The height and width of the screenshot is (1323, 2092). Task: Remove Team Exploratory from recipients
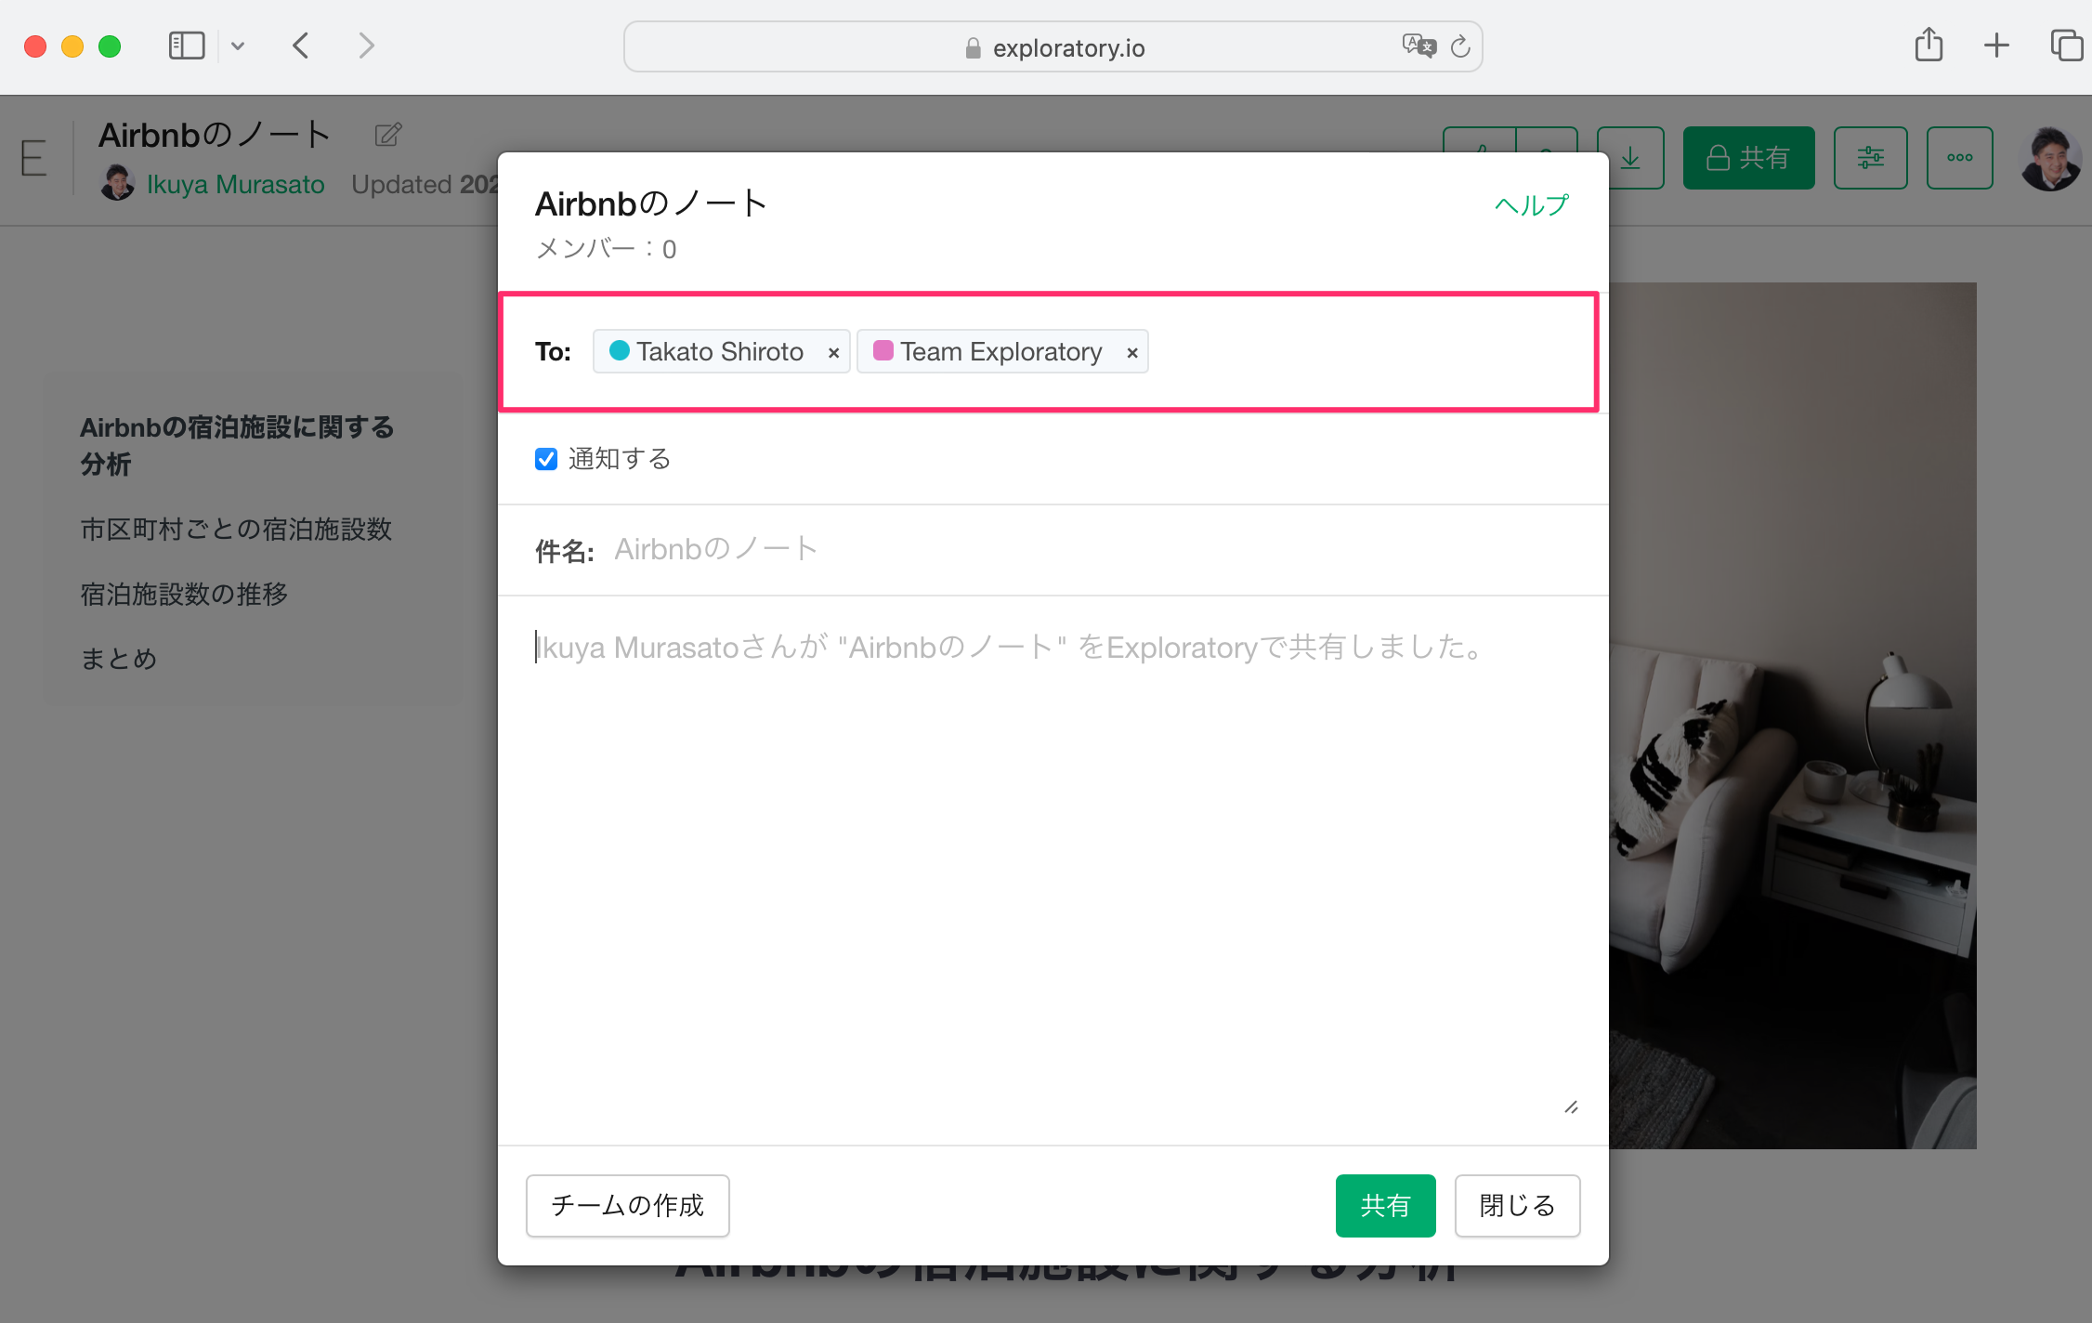(1131, 353)
